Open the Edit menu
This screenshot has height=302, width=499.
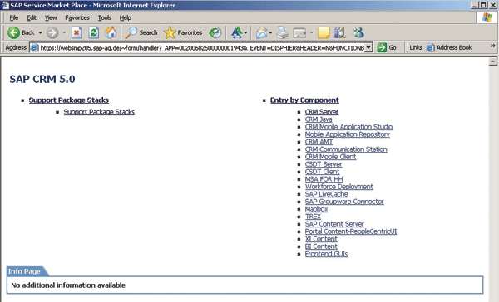pos(32,17)
